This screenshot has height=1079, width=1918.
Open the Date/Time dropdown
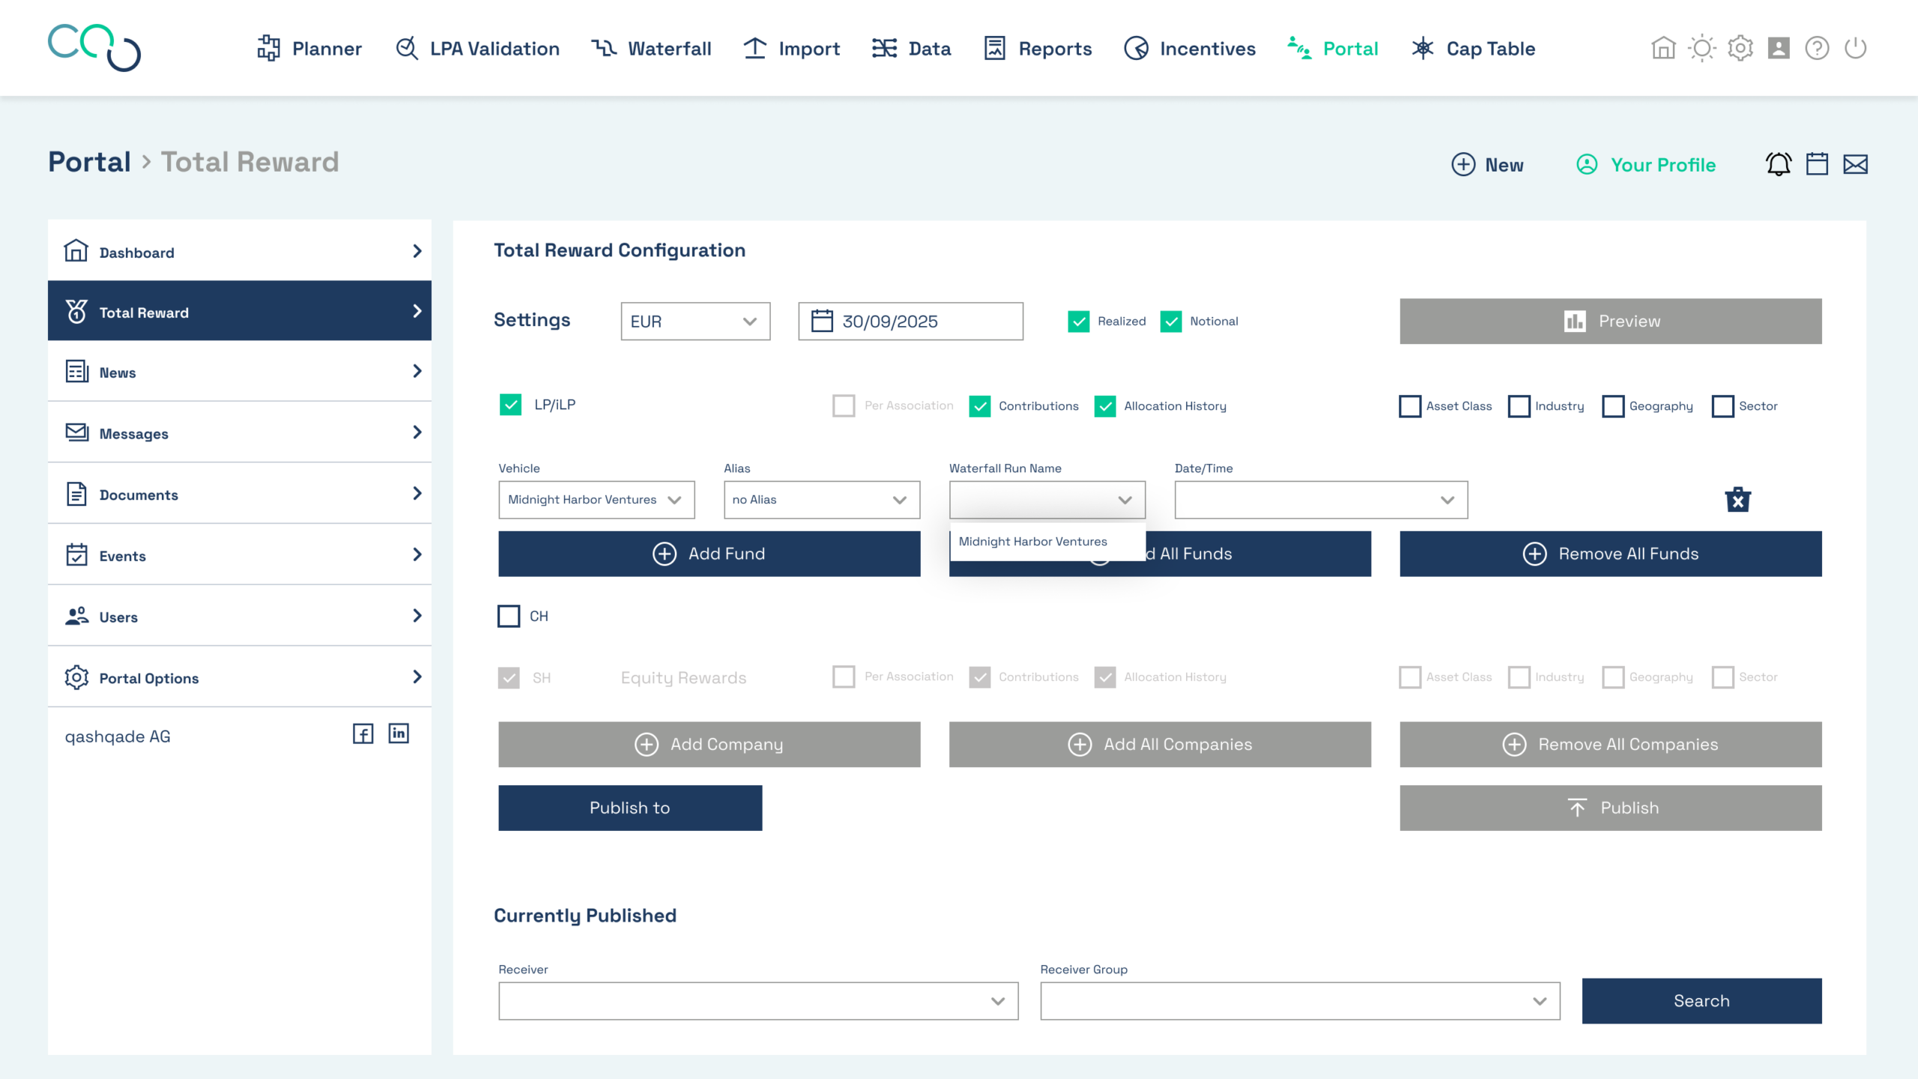pos(1321,500)
